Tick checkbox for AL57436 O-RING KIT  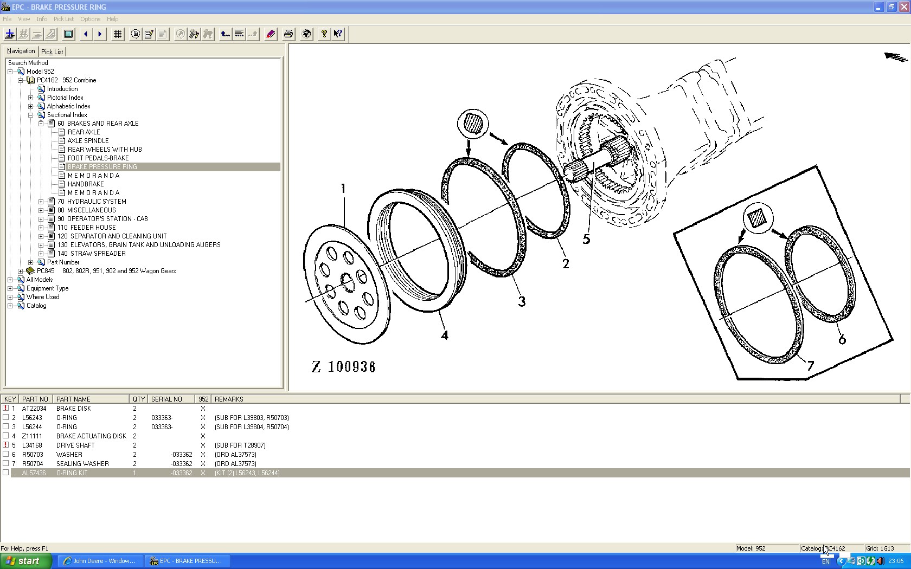pos(6,473)
